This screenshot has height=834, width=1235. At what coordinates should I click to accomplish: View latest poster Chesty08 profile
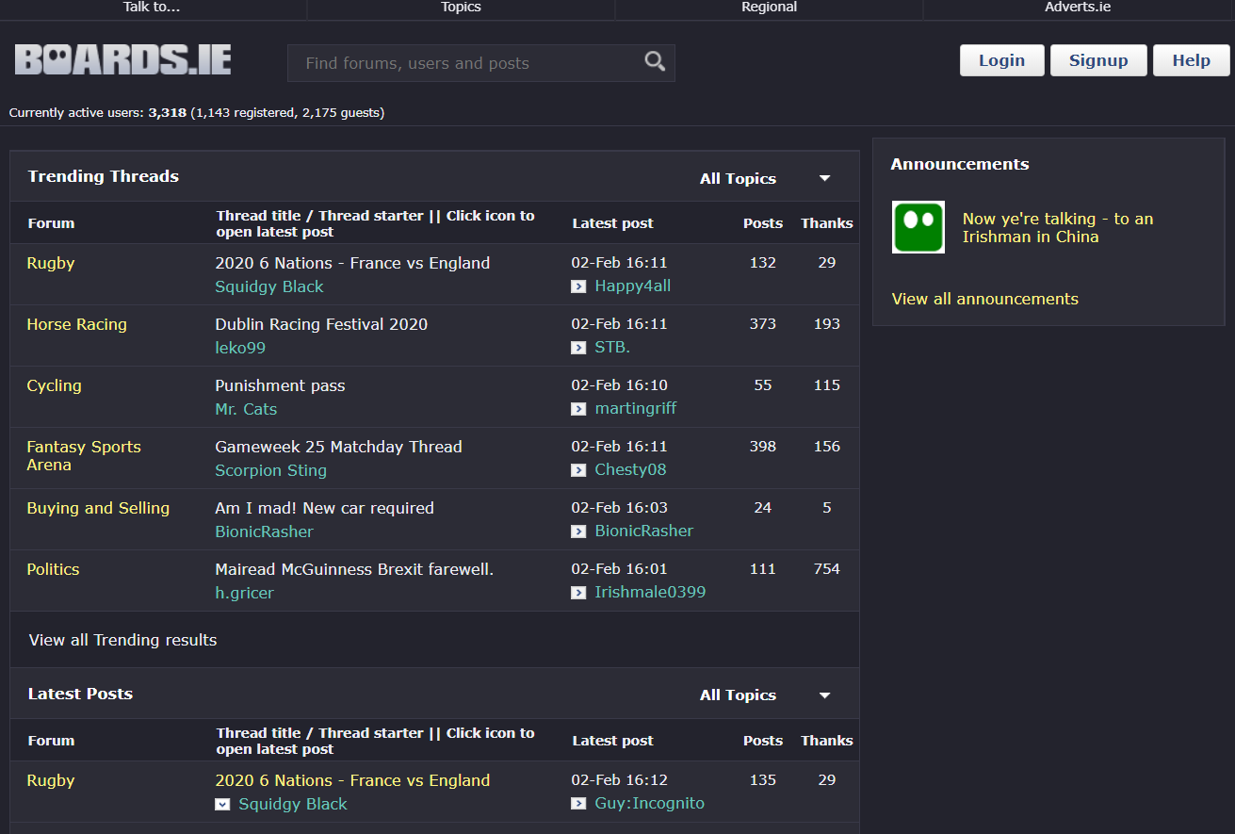pyautogui.click(x=630, y=469)
